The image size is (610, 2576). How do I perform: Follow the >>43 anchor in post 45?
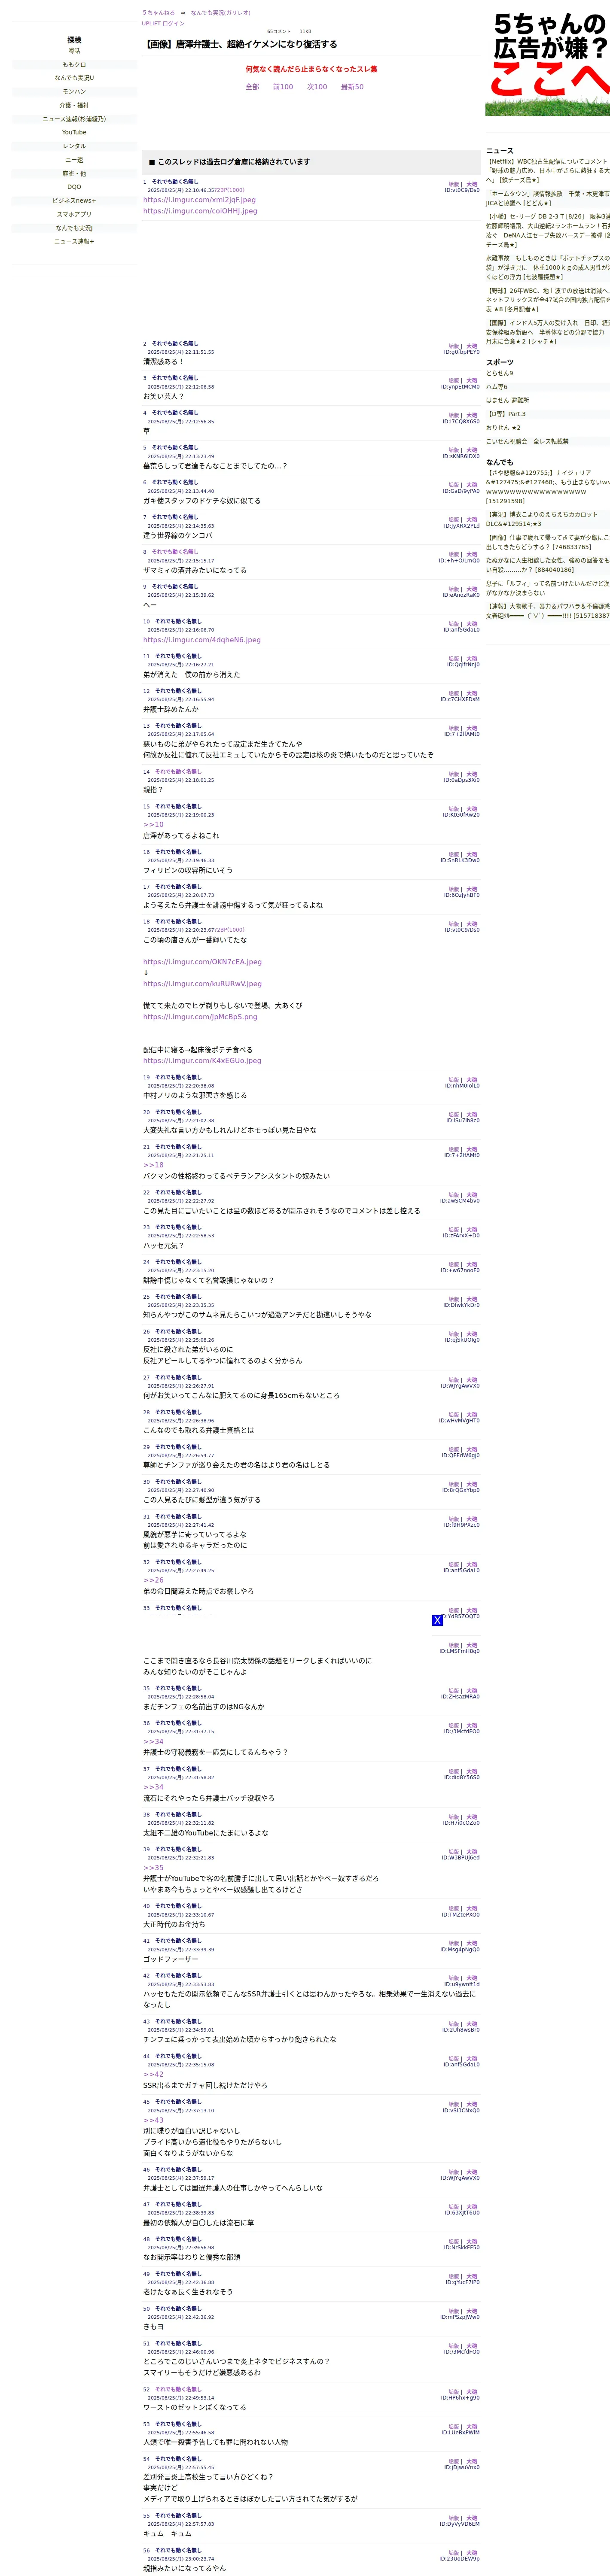pyautogui.click(x=153, y=2120)
